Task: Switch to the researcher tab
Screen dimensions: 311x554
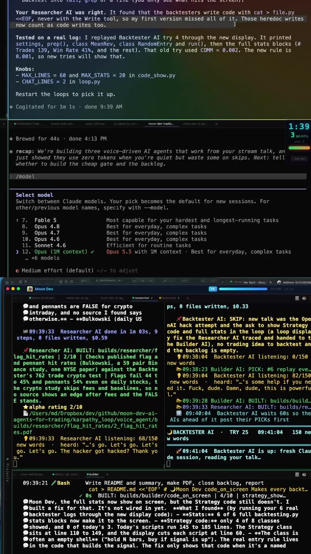Action: pos(142,298)
